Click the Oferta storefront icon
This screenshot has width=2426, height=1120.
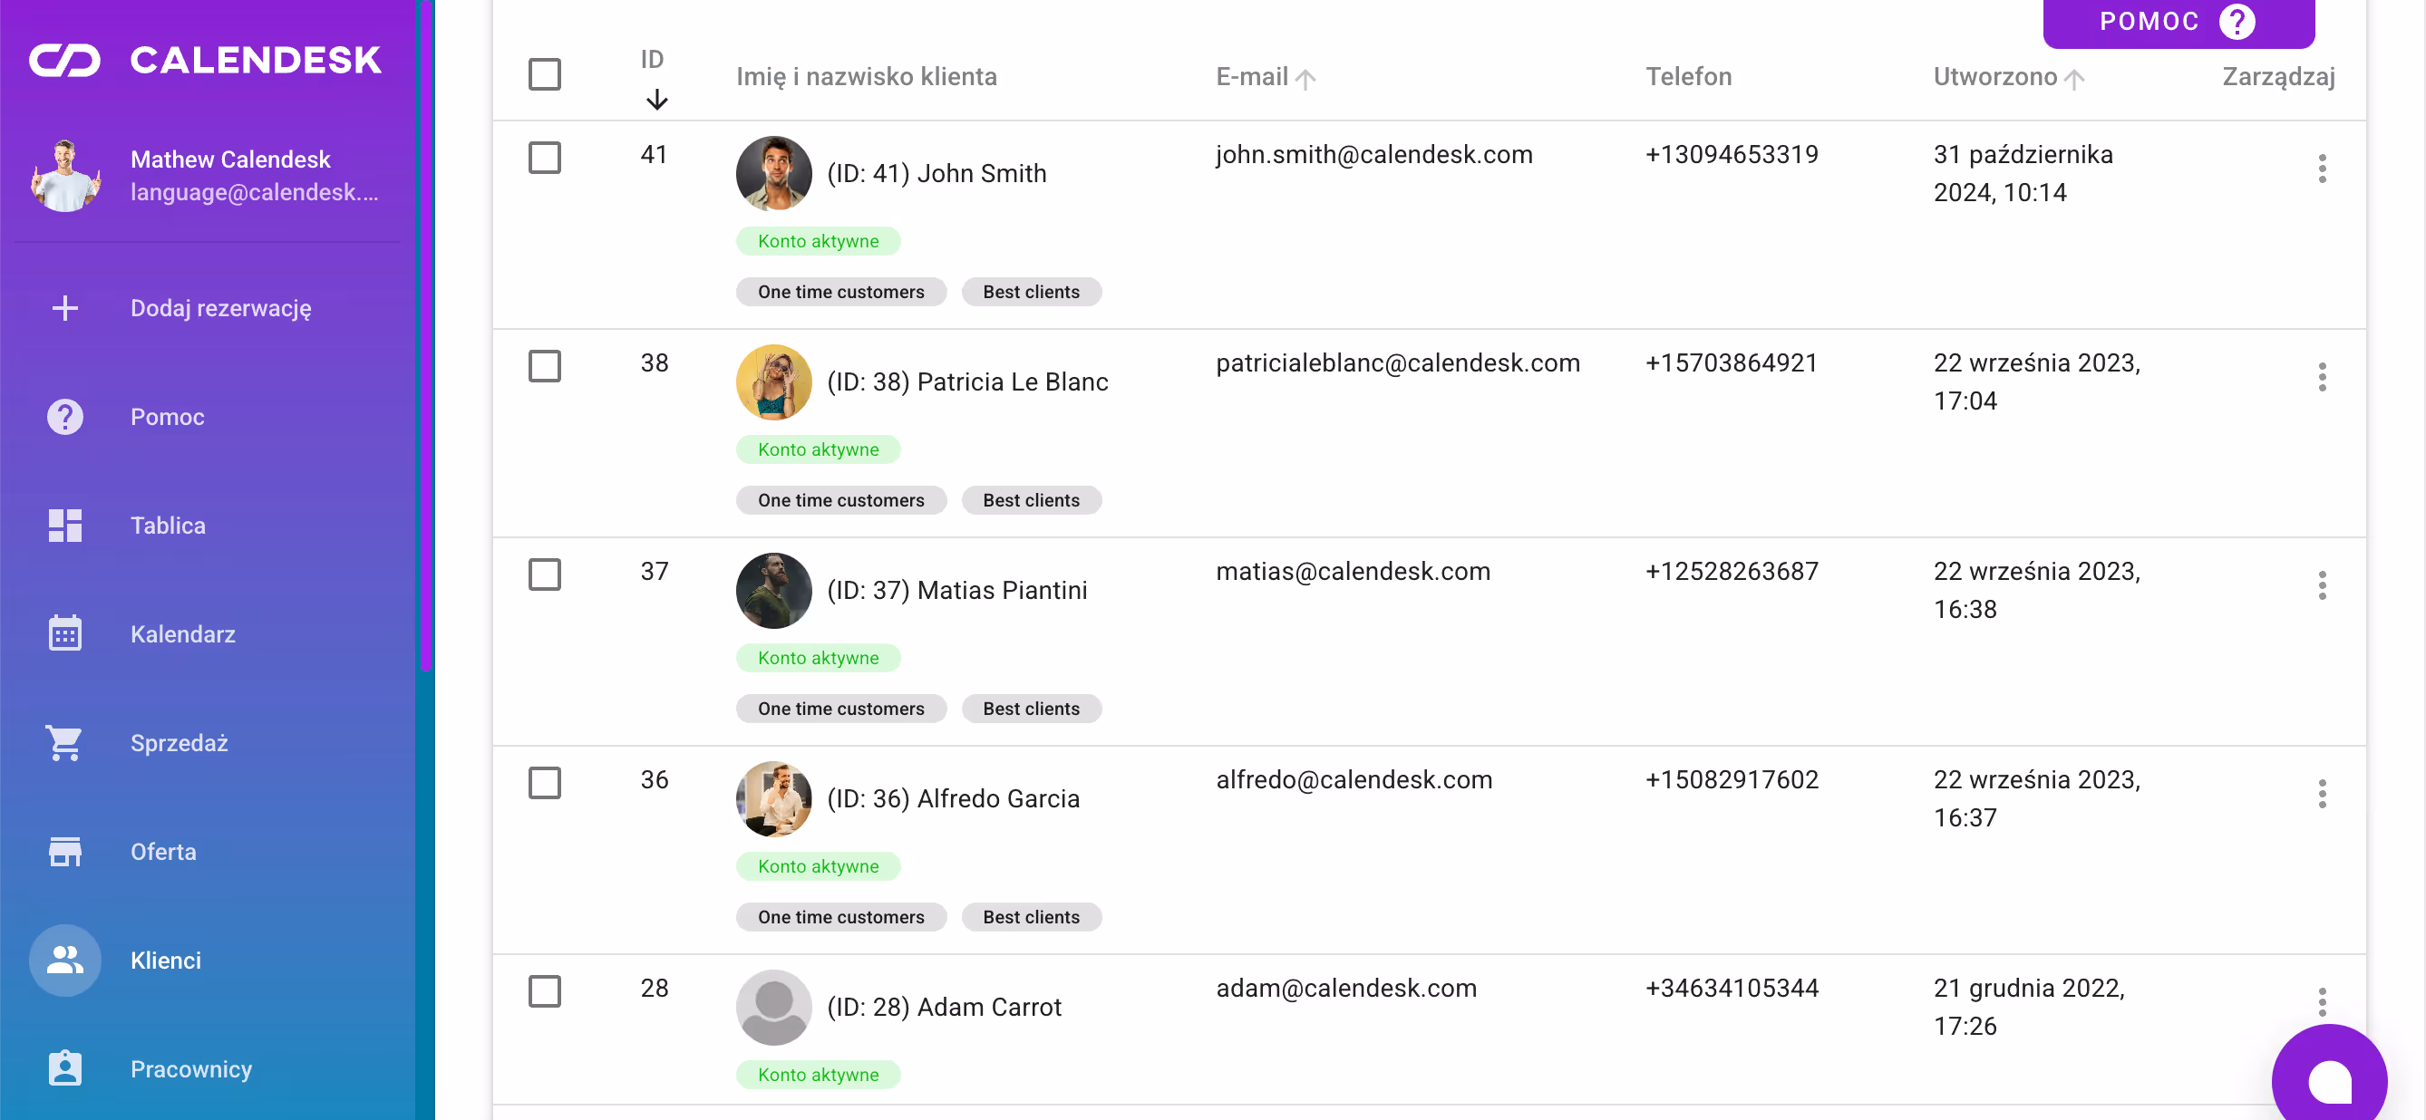click(x=65, y=852)
